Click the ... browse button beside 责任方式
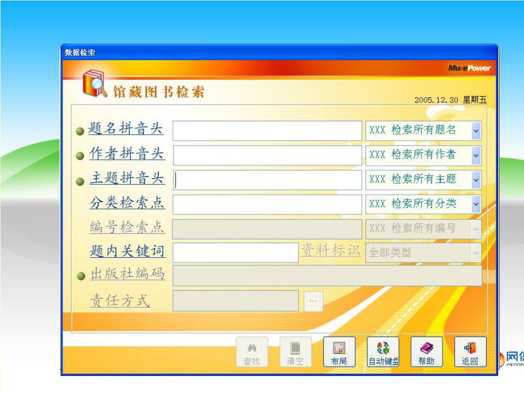This screenshot has height=393, width=524. coord(313,301)
